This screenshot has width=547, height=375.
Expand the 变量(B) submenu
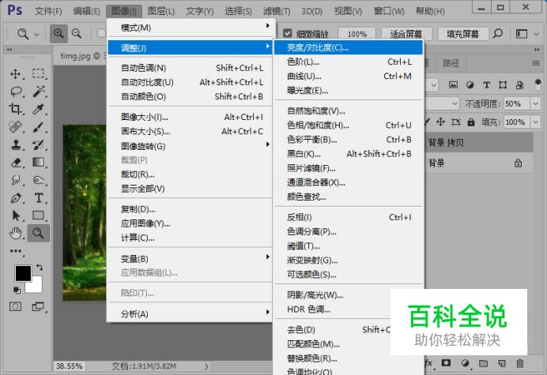(191, 259)
